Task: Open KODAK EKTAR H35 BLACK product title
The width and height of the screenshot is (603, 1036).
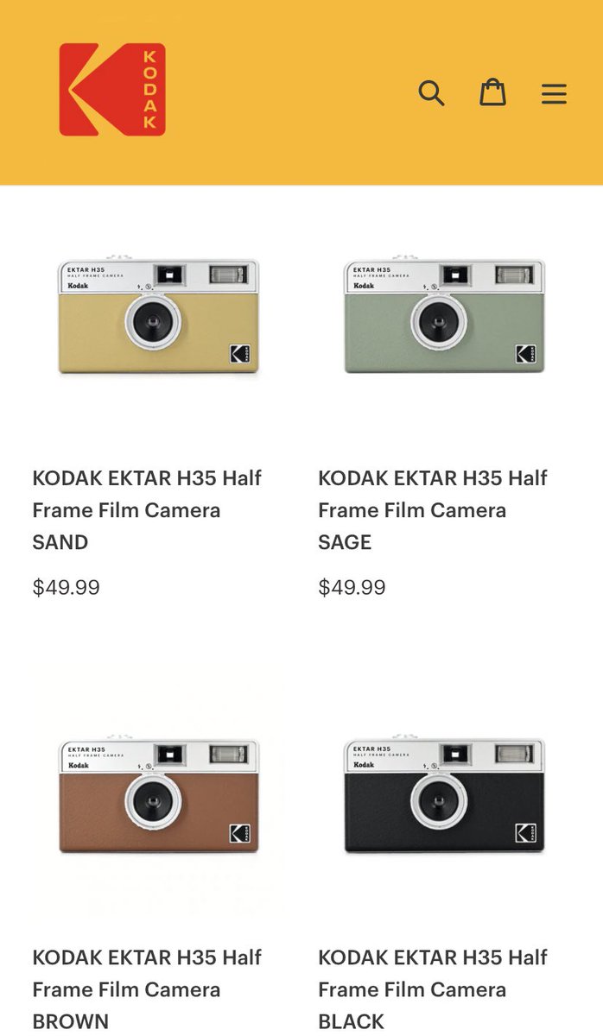Action: point(433,989)
